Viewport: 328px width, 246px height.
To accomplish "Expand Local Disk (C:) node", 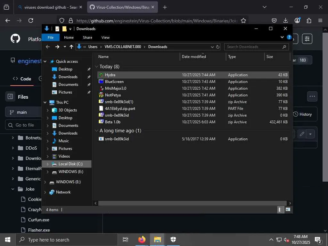I will 47,164.
